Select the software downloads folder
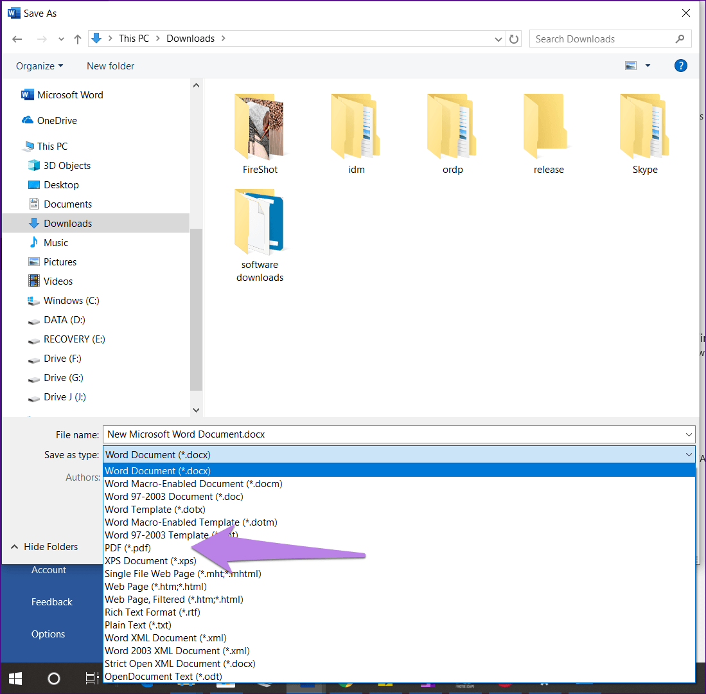 coord(260,236)
